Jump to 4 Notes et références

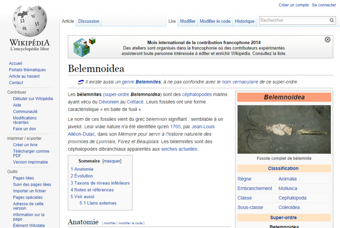92,190
